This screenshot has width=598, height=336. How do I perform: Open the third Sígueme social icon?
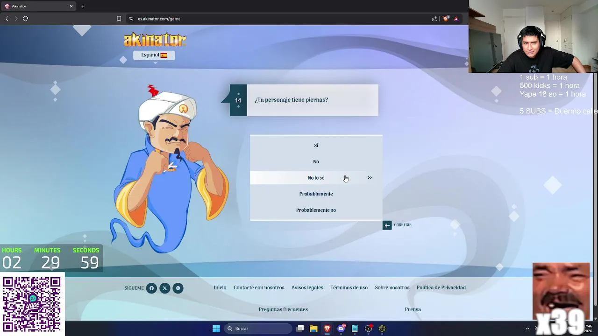click(x=178, y=288)
